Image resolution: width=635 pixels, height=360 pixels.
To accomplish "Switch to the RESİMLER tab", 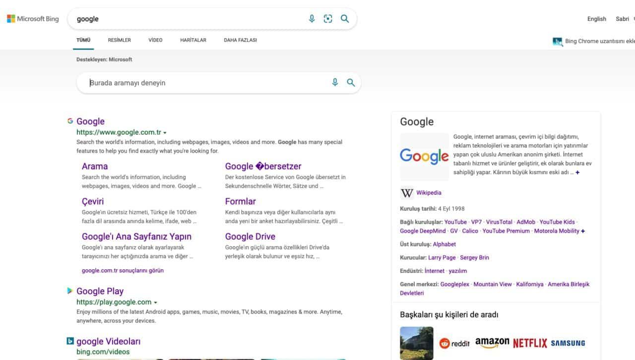I will click(x=119, y=40).
